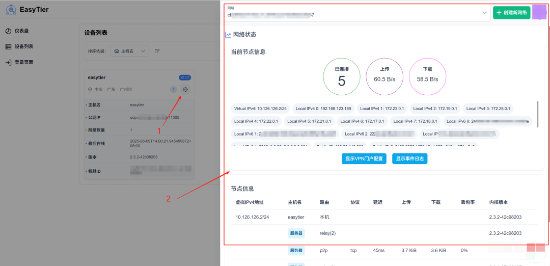The image size is (550, 266).
Task: Click the 网络状态 chart icon
Action: pos(228,35)
